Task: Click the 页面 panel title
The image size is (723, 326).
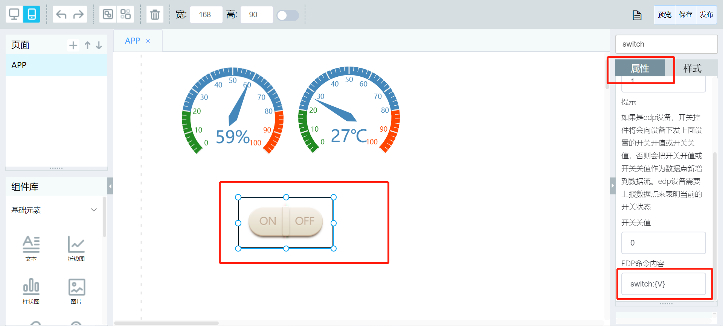Action: (20, 45)
